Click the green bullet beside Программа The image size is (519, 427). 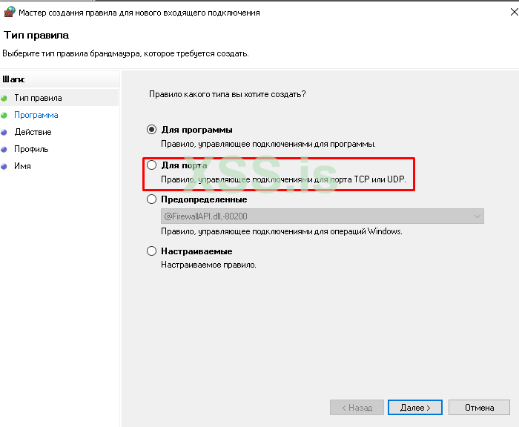(4, 115)
